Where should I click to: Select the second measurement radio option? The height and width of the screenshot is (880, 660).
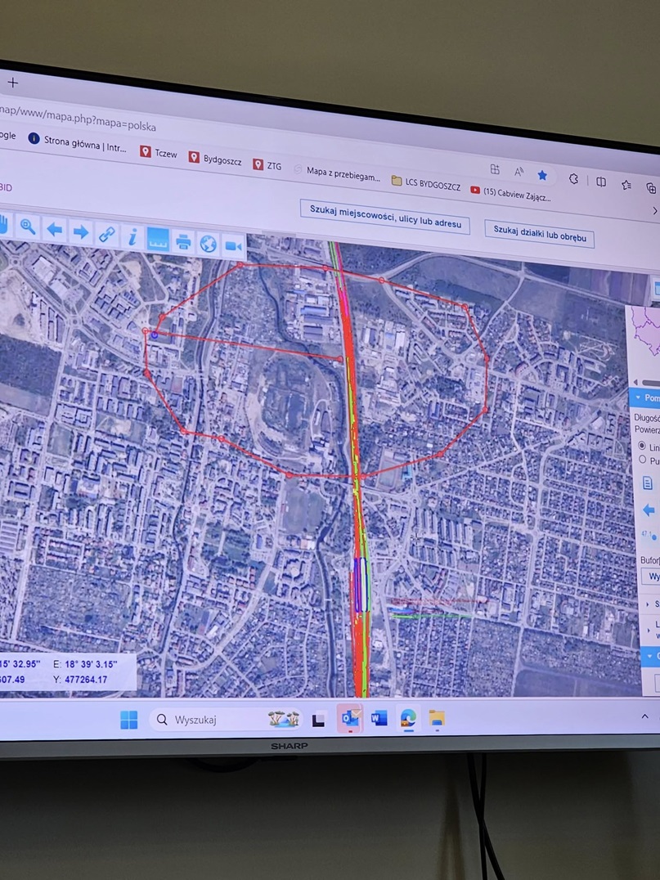[x=642, y=459]
